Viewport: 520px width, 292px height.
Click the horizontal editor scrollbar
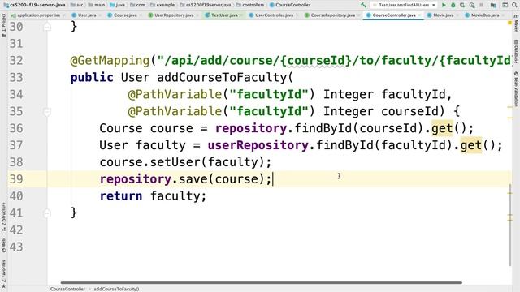(262, 283)
